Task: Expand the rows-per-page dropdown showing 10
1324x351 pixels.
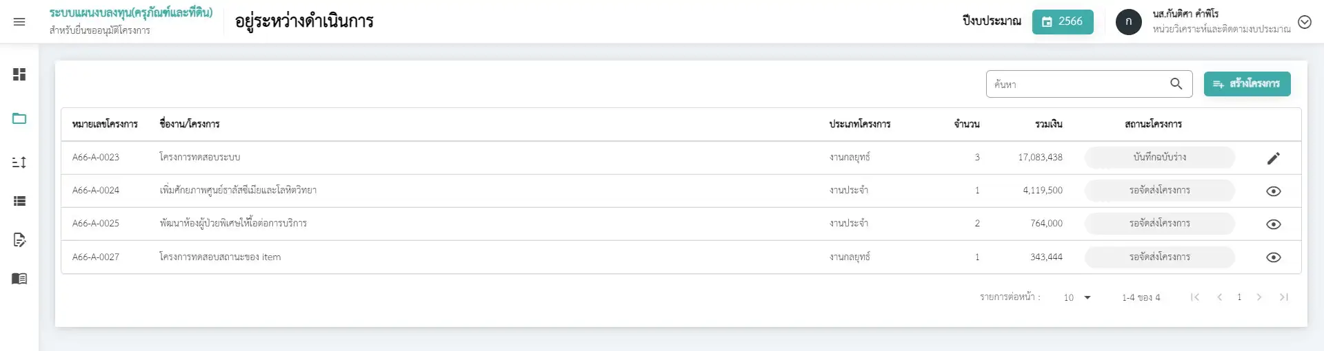Action: pos(1077,297)
